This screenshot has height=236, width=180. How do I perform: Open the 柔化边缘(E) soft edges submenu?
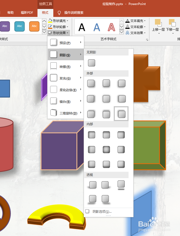66,90
